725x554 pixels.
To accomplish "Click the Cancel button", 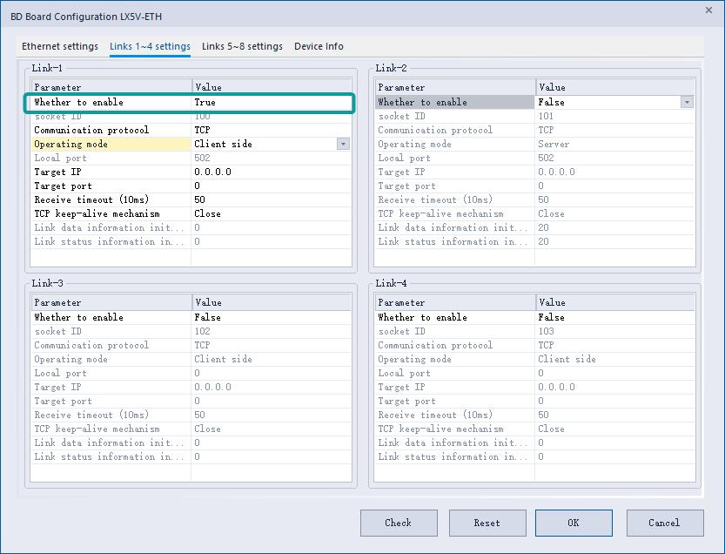I will 664,523.
